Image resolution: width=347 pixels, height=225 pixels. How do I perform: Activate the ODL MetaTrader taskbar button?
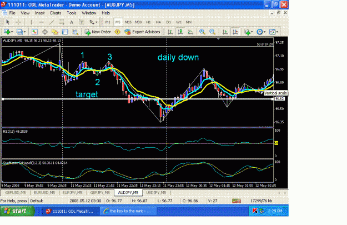tap(71, 211)
